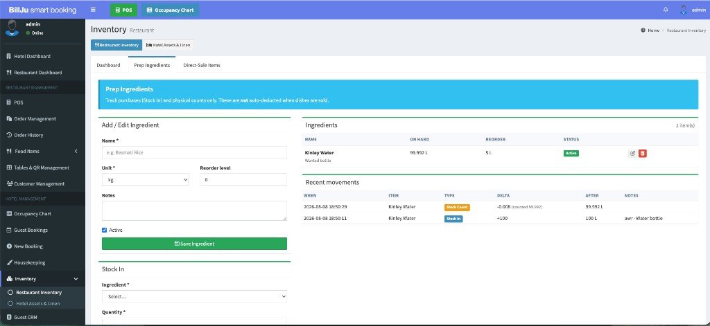Select the Hotel Assets & Linen pill tab
The height and width of the screenshot is (326, 710).
[x=168, y=45]
